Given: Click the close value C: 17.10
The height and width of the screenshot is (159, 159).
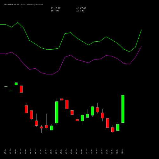Looking at the screenshot, I should click(56, 8).
